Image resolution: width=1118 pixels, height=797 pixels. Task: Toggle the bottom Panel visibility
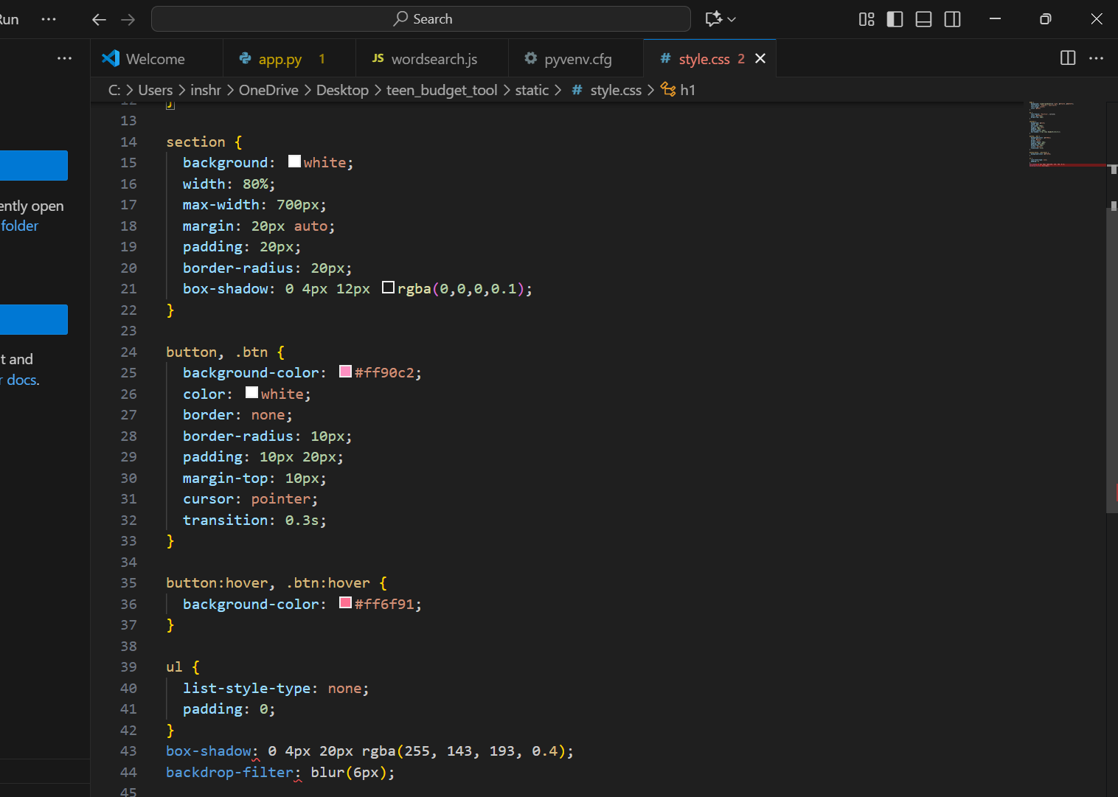coord(923,19)
